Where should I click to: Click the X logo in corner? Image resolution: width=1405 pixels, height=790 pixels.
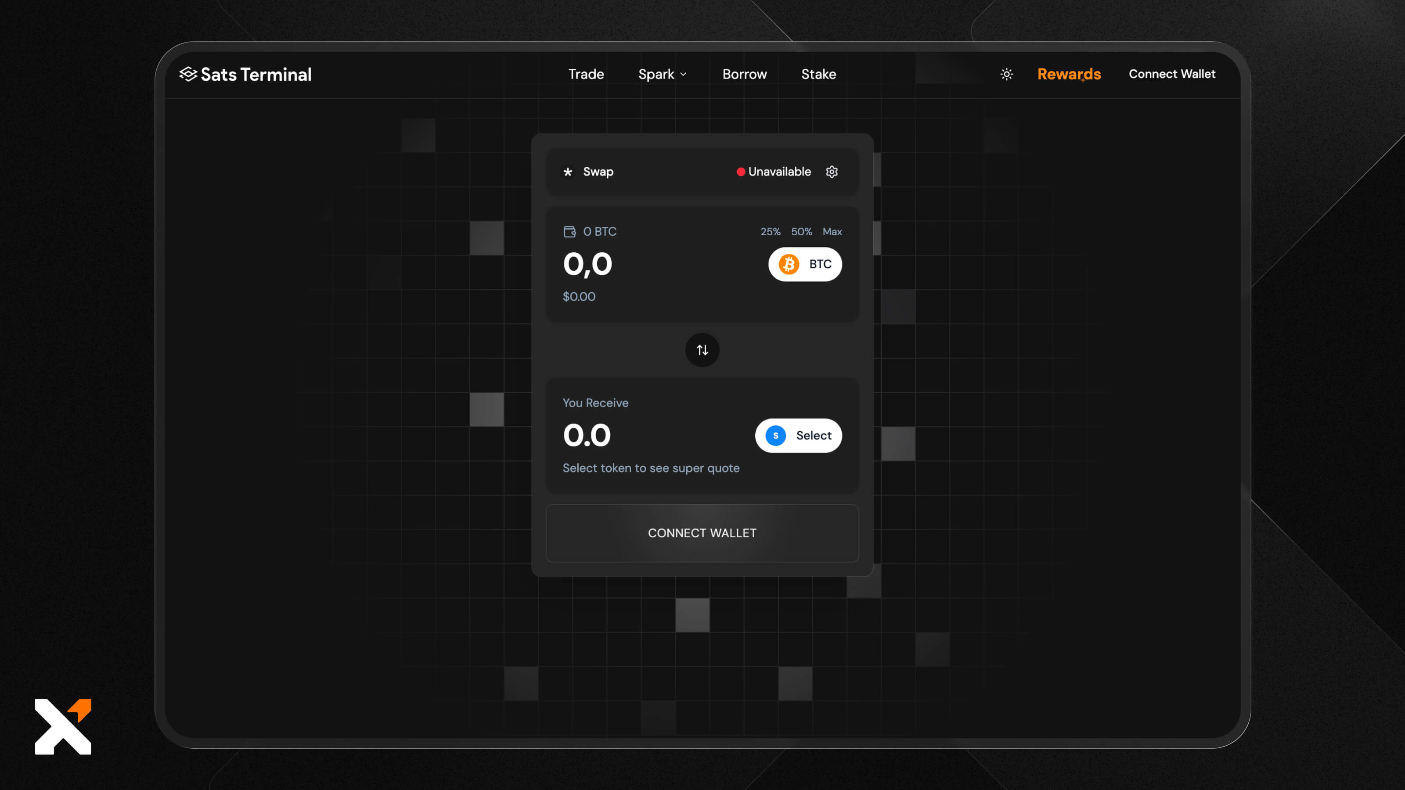[x=63, y=726]
